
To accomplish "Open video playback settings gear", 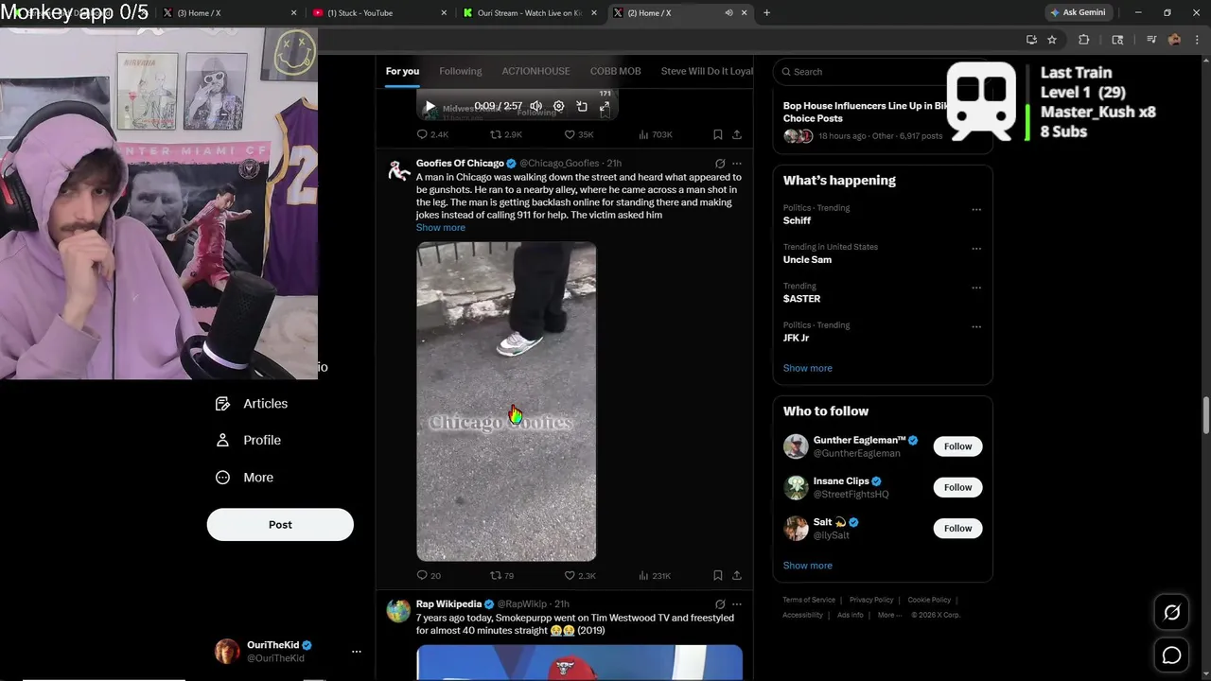I will tap(558, 107).
